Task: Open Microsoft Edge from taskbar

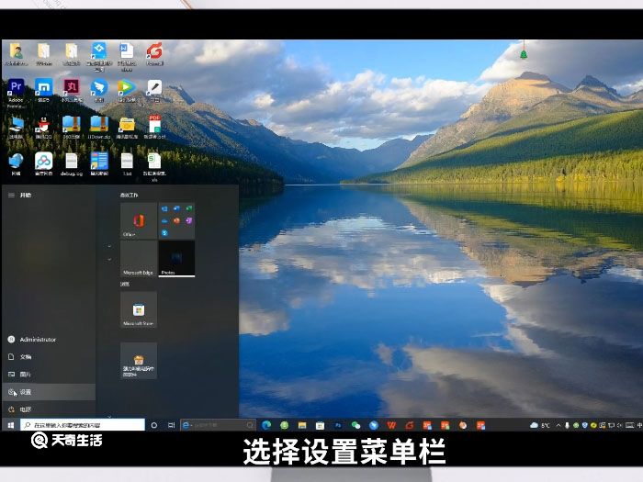Action: (266, 425)
